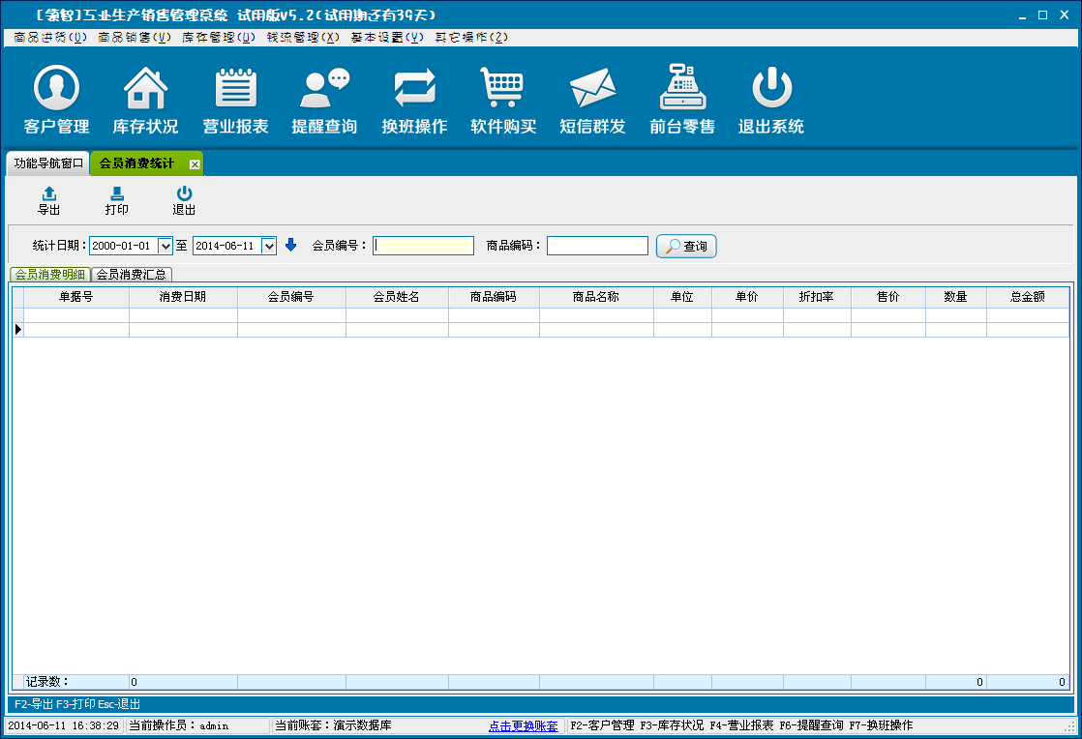
Task: Click the 打印 print toolbar button
Action: coord(116,200)
